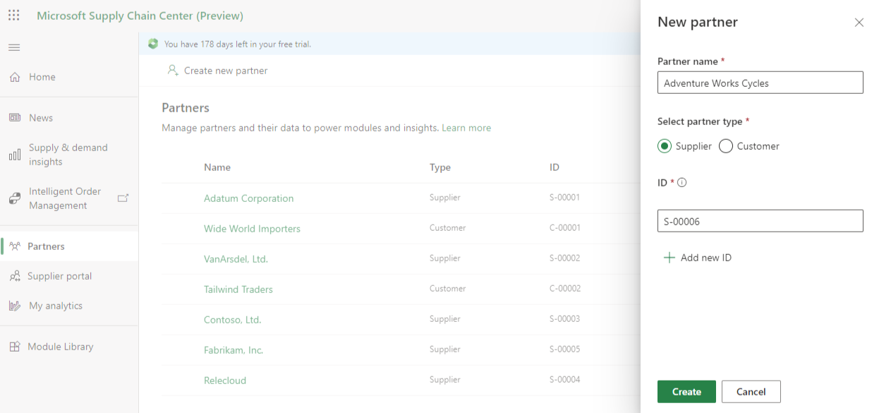Open Adatum Corporation partner

248,198
